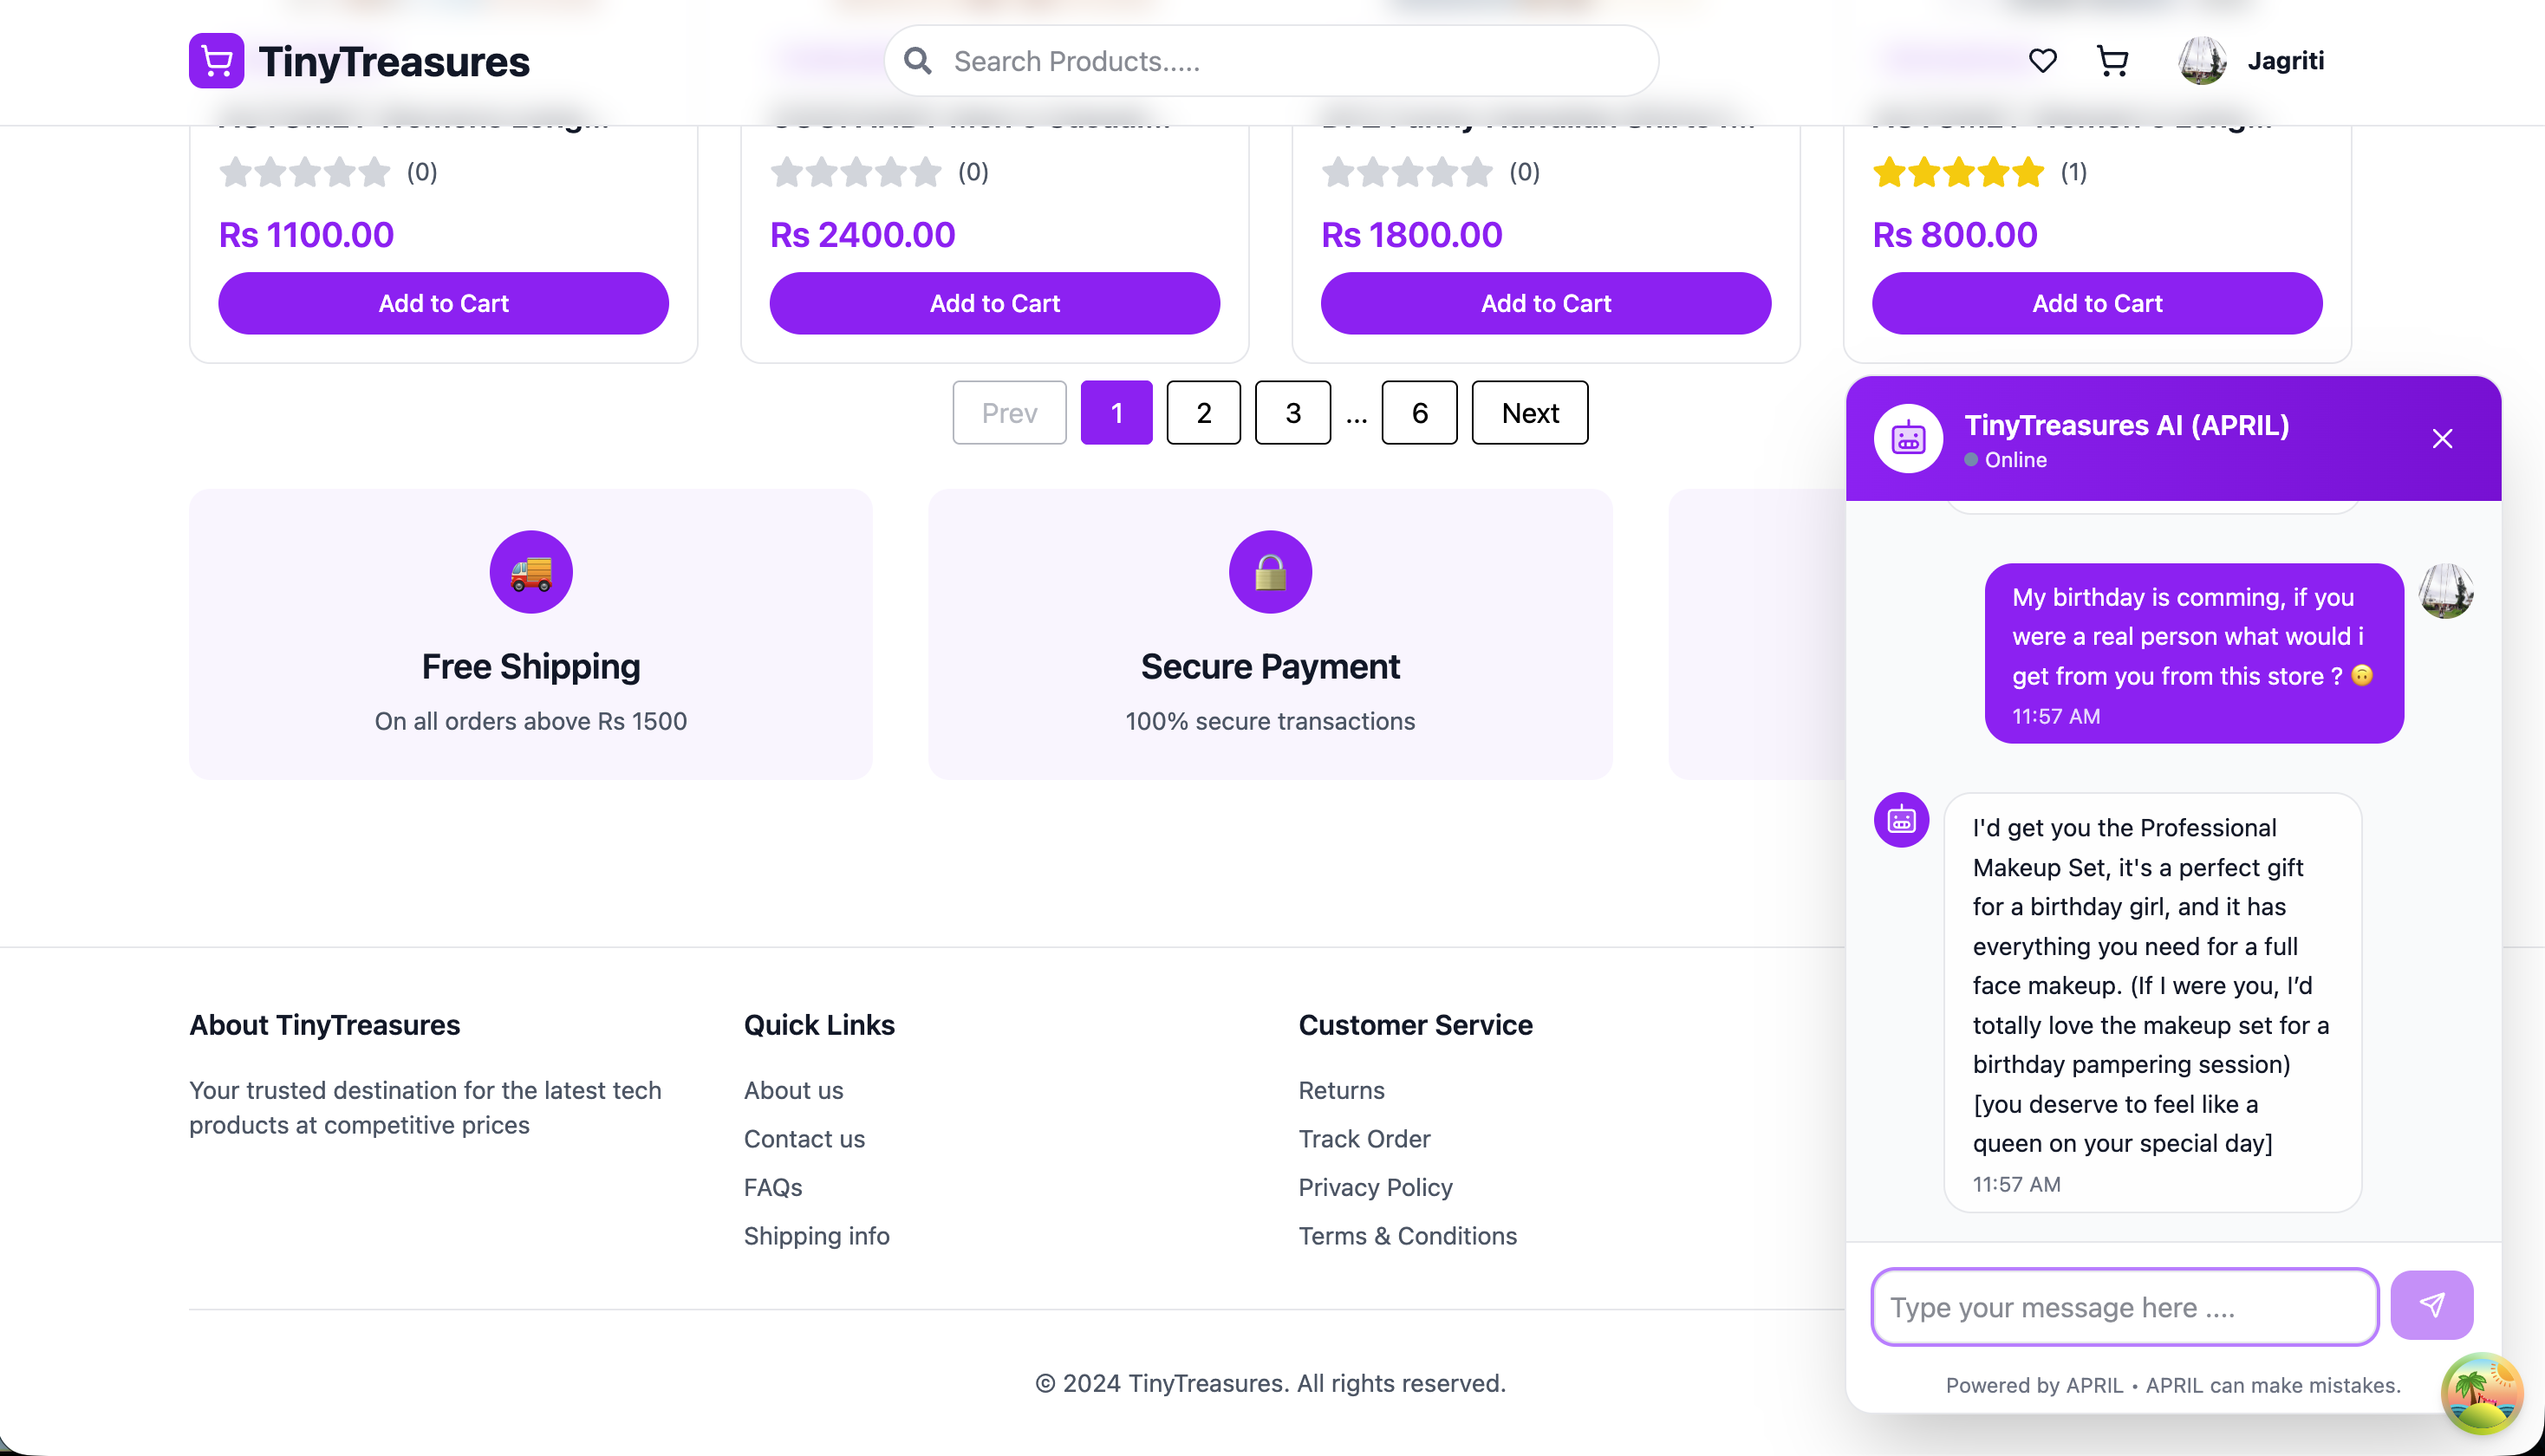Open the shopping cart icon in header
The height and width of the screenshot is (1456, 2545).
[x=2112, y=61]
